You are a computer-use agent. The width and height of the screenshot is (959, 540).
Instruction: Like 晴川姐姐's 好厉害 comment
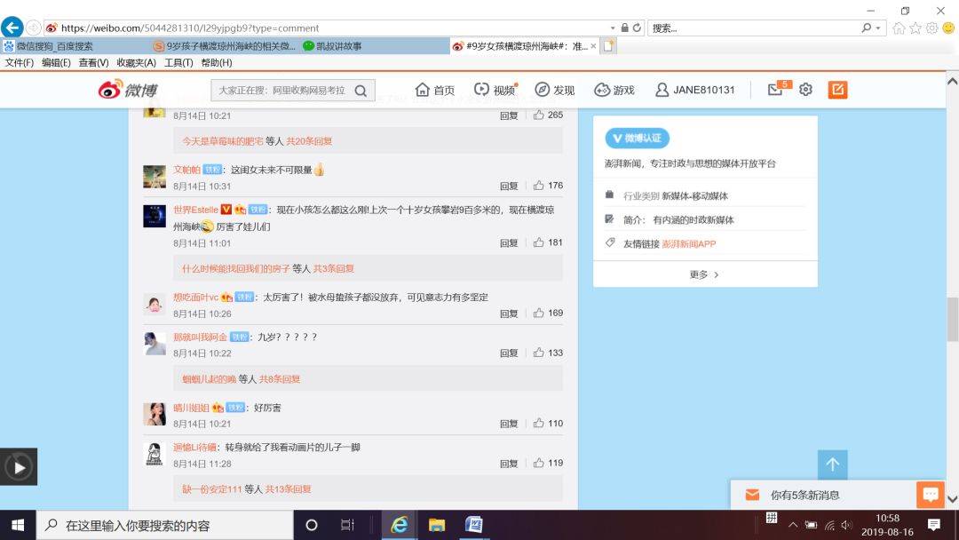tap(548, 423)
